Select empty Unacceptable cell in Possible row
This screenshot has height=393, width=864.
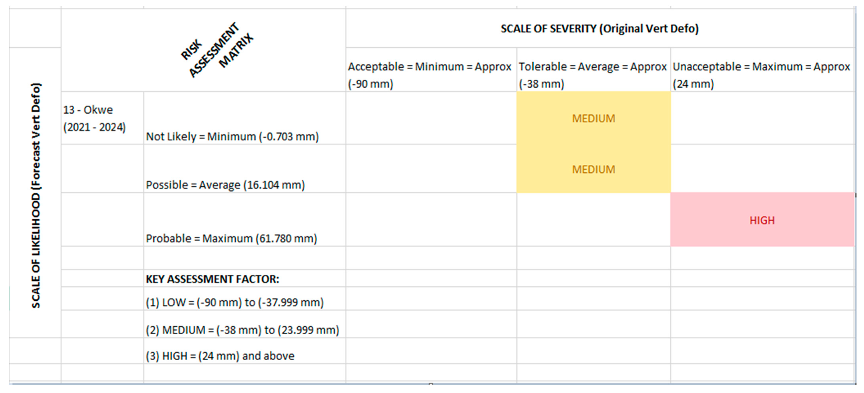pyautogui.click(x=761, y=169)
